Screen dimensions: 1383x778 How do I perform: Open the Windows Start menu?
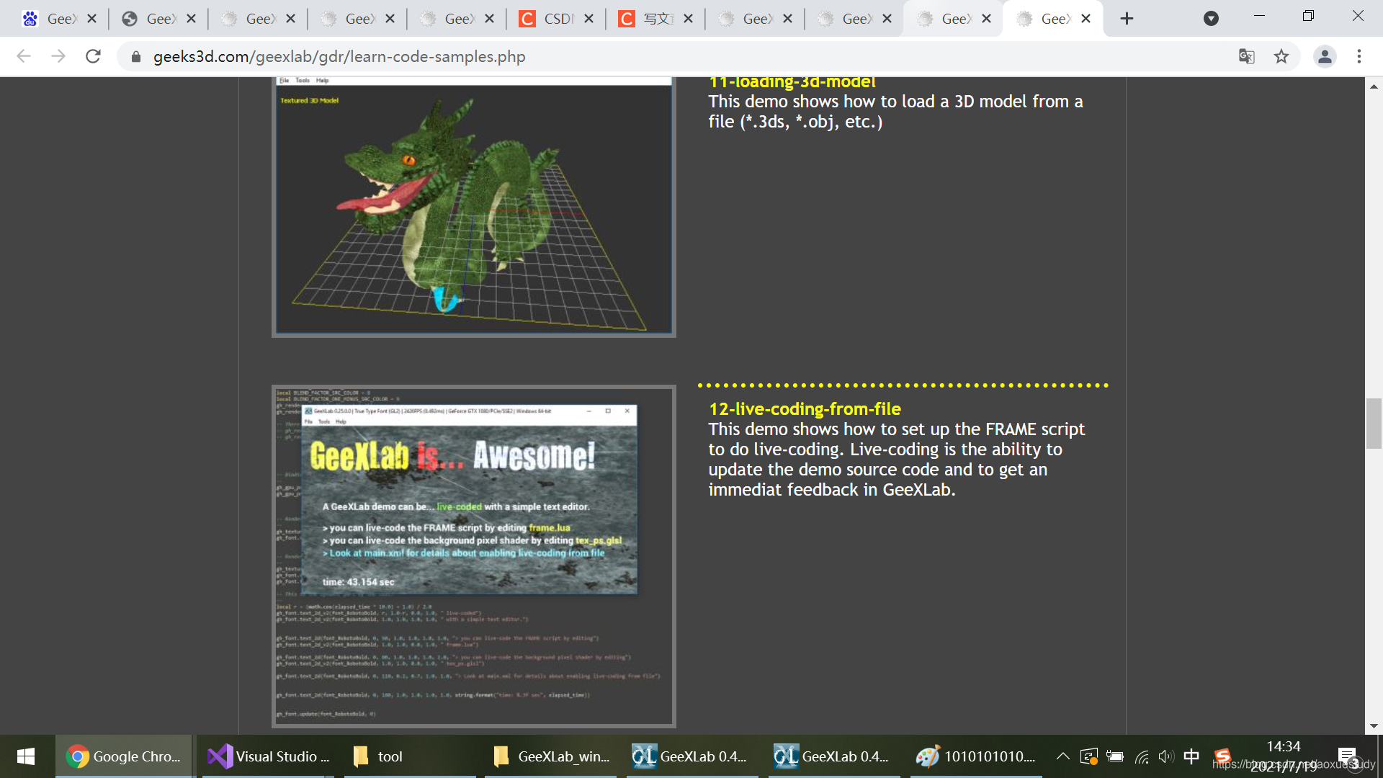(x=26, y=756)
